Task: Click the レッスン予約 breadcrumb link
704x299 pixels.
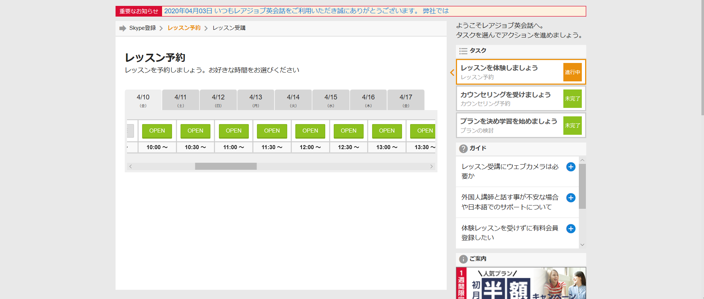Action: pos(184,28)
